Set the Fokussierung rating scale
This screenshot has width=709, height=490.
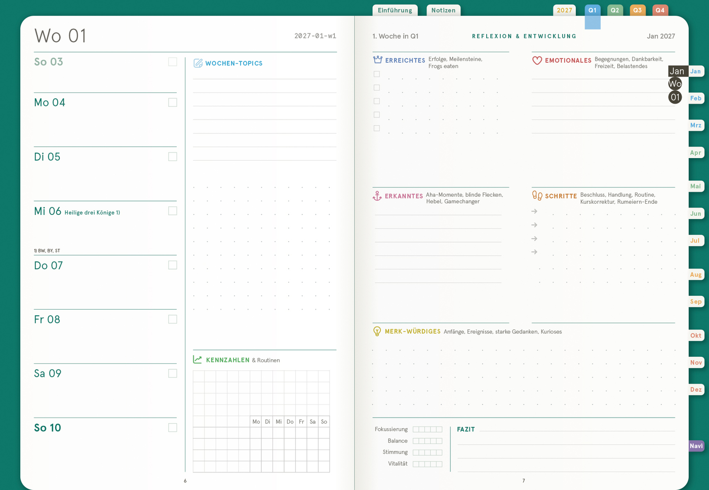(x=427, y=429)
